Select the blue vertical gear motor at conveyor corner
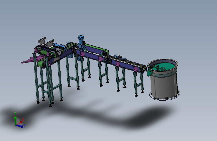The width and height of the screenshot is (217, 141). [x=81, y=43]
